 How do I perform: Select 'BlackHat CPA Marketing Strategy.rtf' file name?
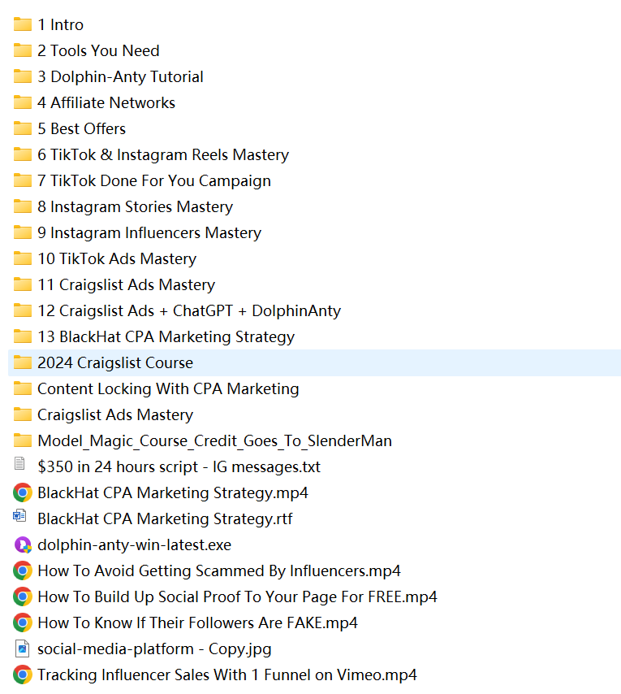(165, 519)
